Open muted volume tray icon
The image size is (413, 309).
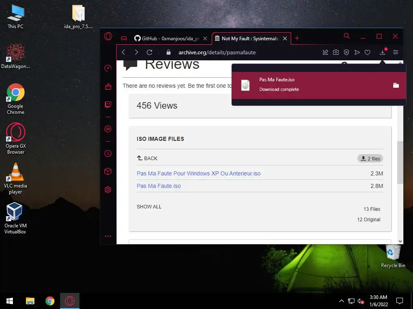pyautogui.click(x=361, y=301)
